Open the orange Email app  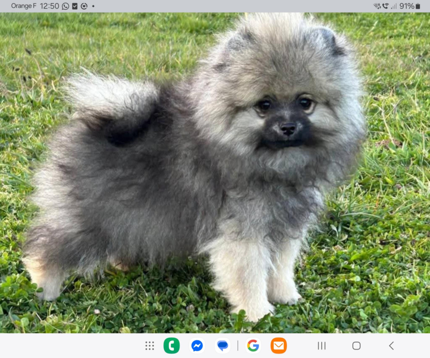click(279, 346)
